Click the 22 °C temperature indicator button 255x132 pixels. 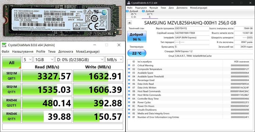137,53
